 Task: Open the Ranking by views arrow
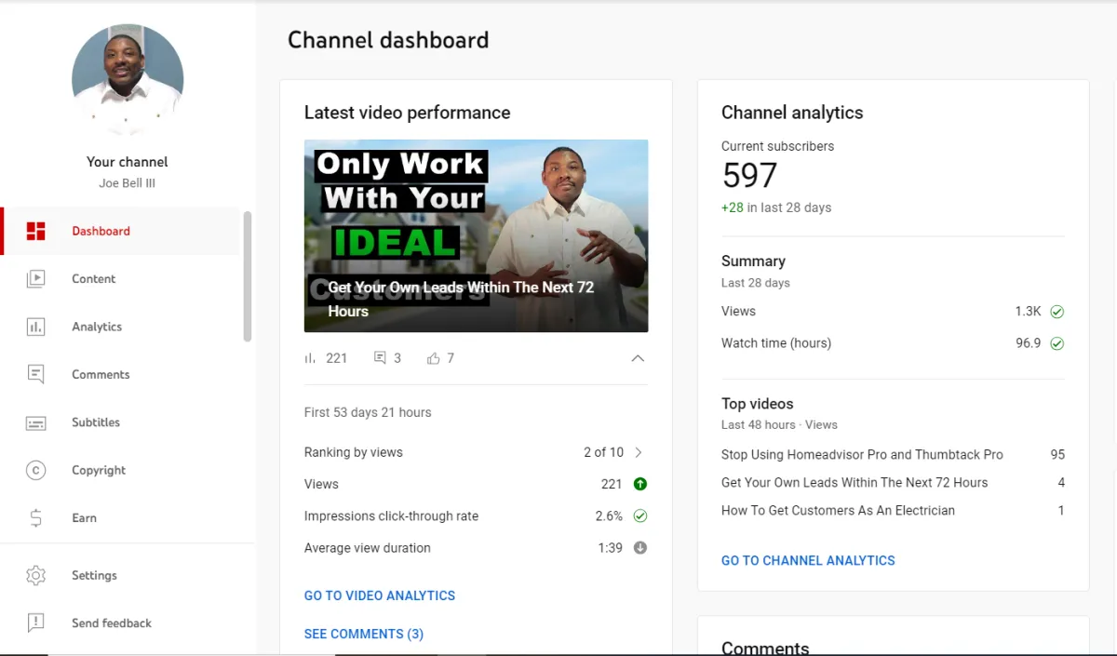pyautogui.click(x=639, y=452)
